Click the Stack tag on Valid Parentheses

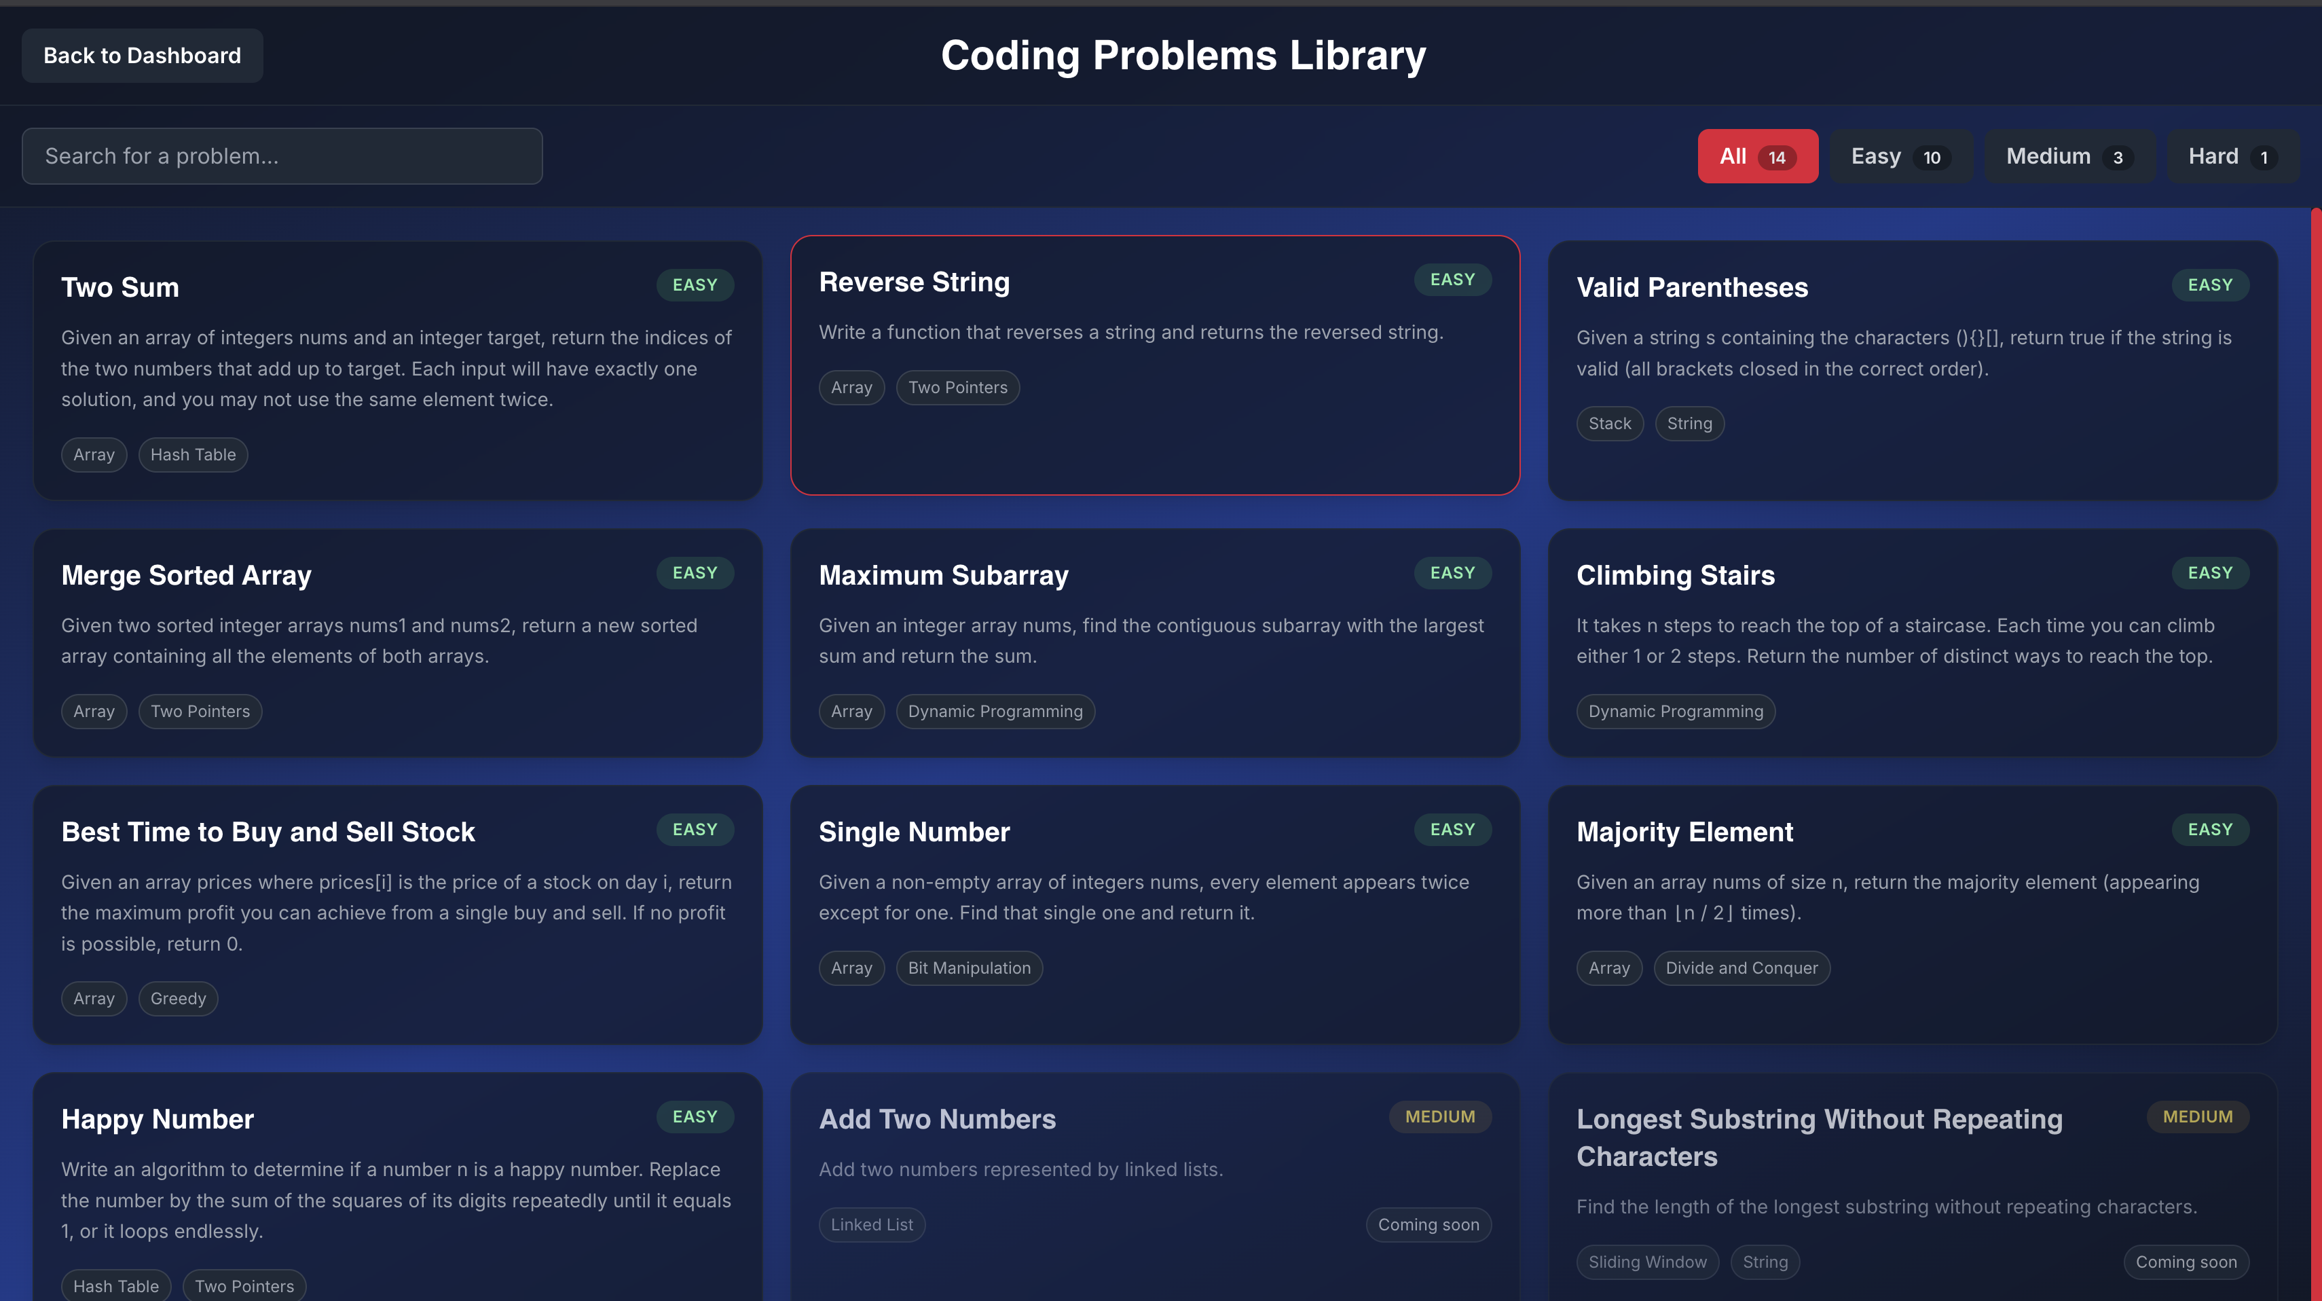pos(1609,424)
